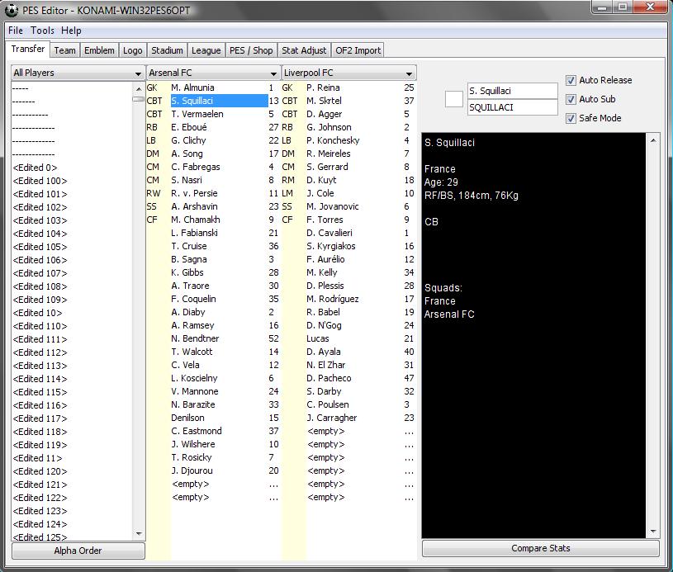Open the Help menu

click(x=71, y=31)
